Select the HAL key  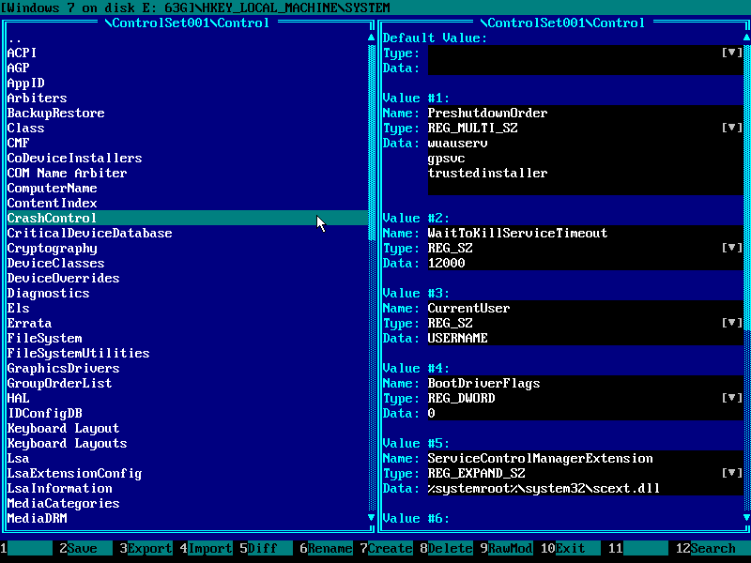(187, 398)
